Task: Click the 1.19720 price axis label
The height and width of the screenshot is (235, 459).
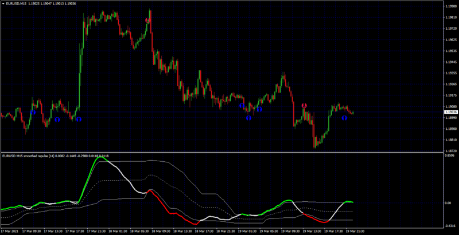Action: (x=450, y=29)
